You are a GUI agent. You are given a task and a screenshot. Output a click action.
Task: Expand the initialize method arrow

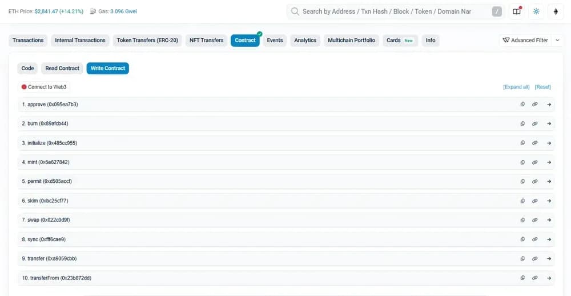coord(549,143)
